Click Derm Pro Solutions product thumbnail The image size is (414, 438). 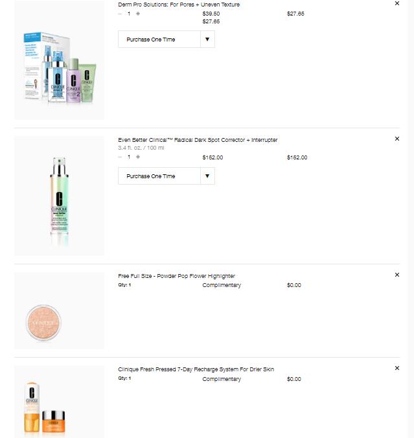(59, 60)
